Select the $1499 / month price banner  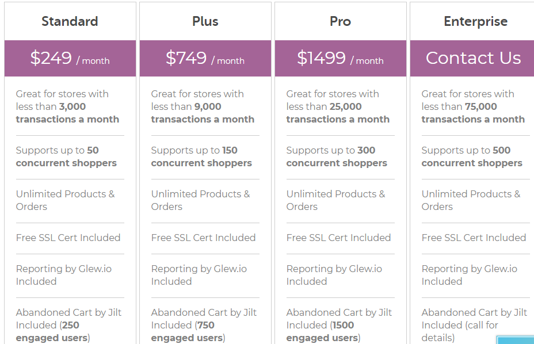(x=341, y=58)
